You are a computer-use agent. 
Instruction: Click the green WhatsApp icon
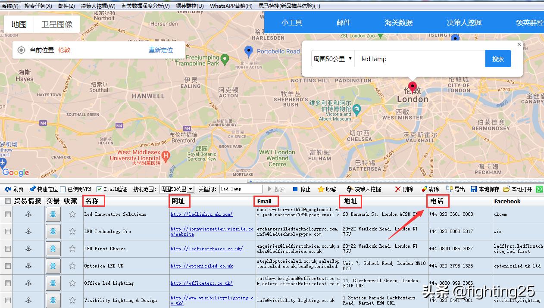(x=539, y=189)
